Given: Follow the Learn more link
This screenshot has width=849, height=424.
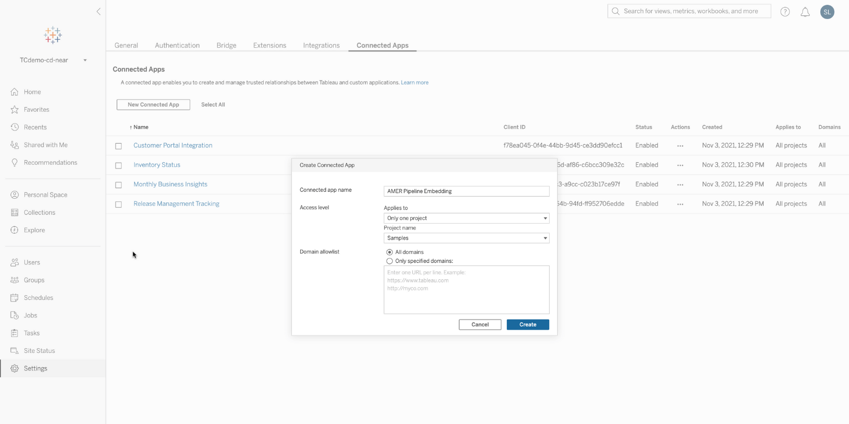Looking at the screenshot, I should pyautogui.click(x=414, y=83).
